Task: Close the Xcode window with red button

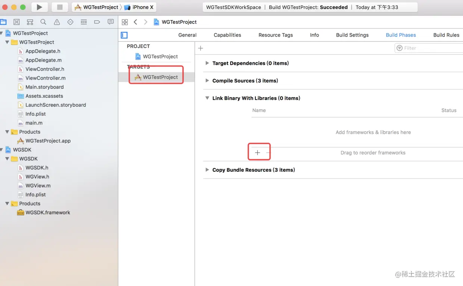Action: tap(6, 7)
